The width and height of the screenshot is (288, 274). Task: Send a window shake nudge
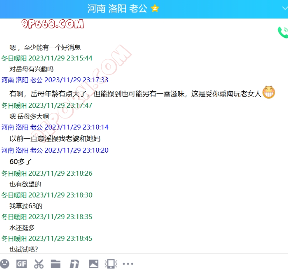[x=111, y=264]
